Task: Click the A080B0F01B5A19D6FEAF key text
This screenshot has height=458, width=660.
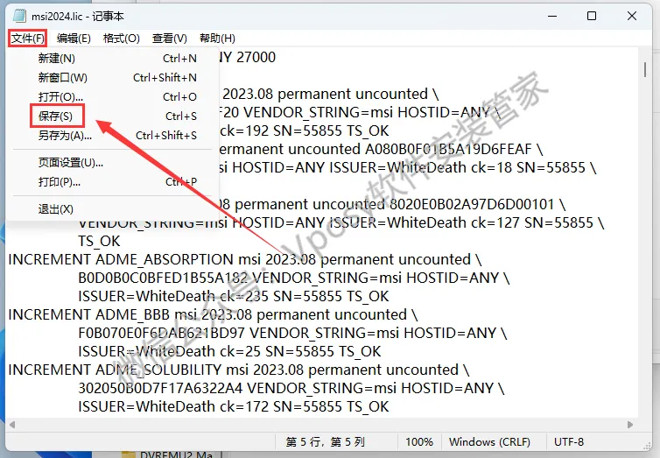Action: 446,149
